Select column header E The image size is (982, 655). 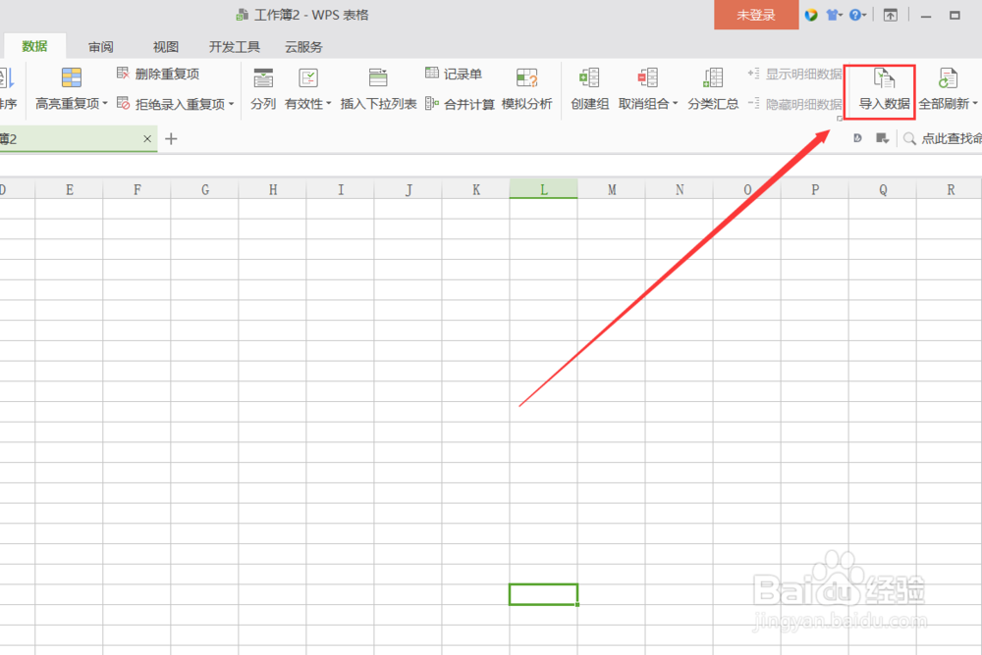(x=69, y=189)
